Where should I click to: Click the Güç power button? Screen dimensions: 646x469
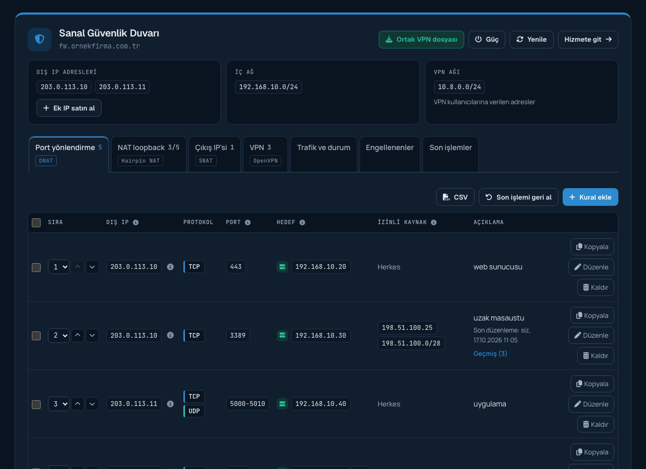(x=487, y=40)
